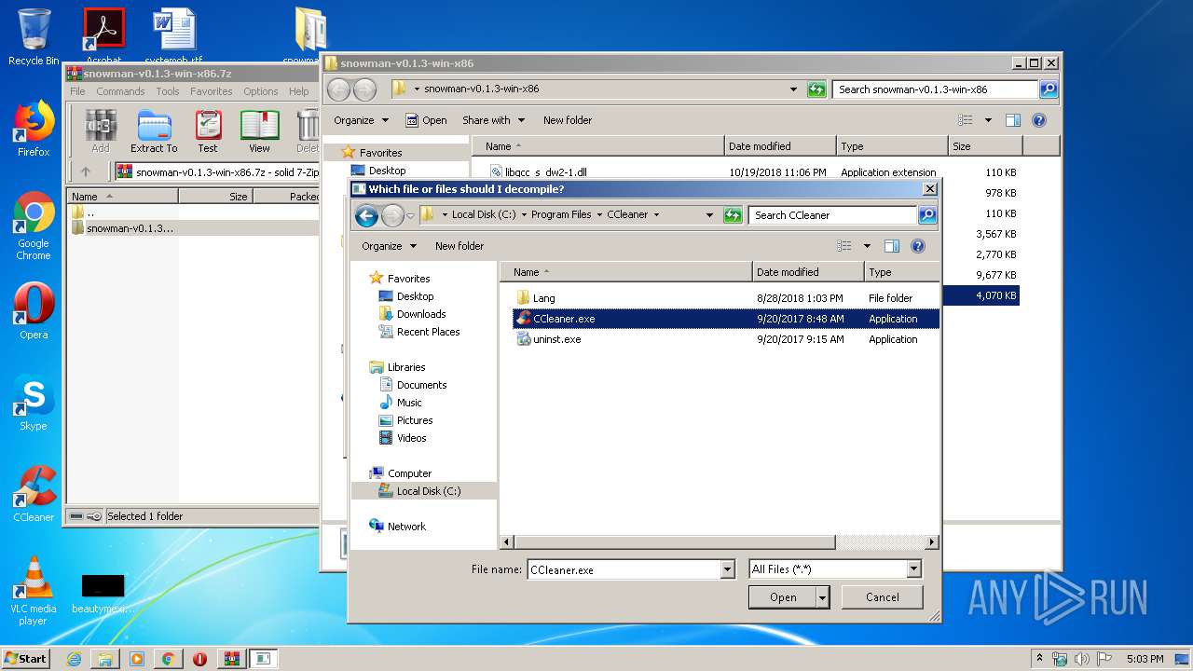Click the Start button

25,659
